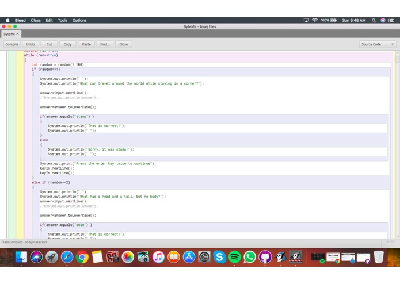Open the Tools menu
This screenshot has height=284, width=400.
(63, 20)
